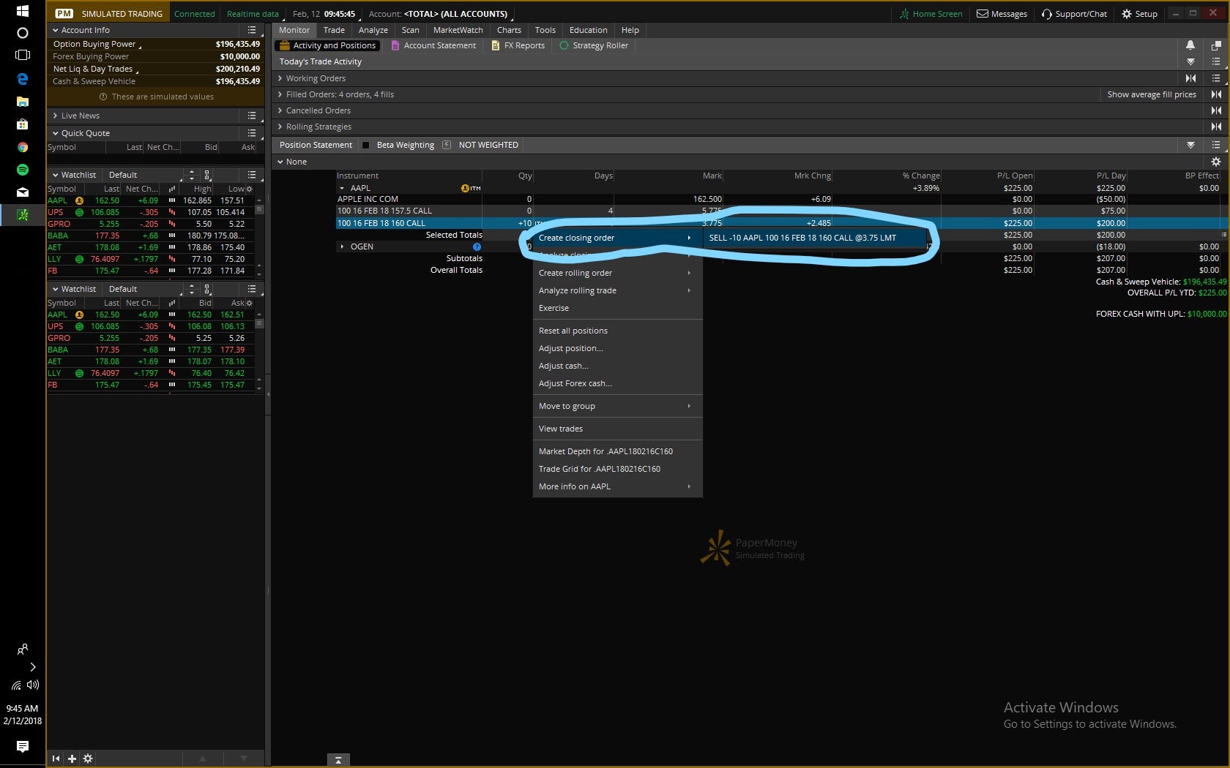Expand the Live News panel

pyautogui.click(x=56, y=116)
